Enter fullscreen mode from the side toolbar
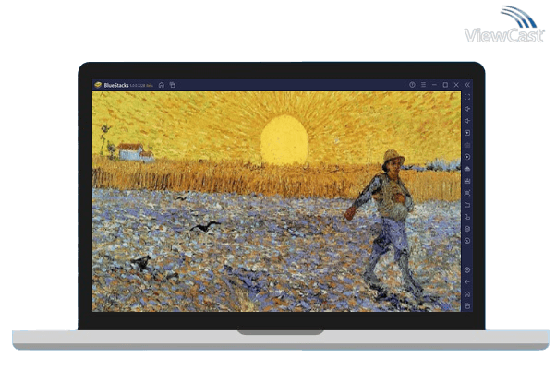The image size is (556, 382). [467, 97]
